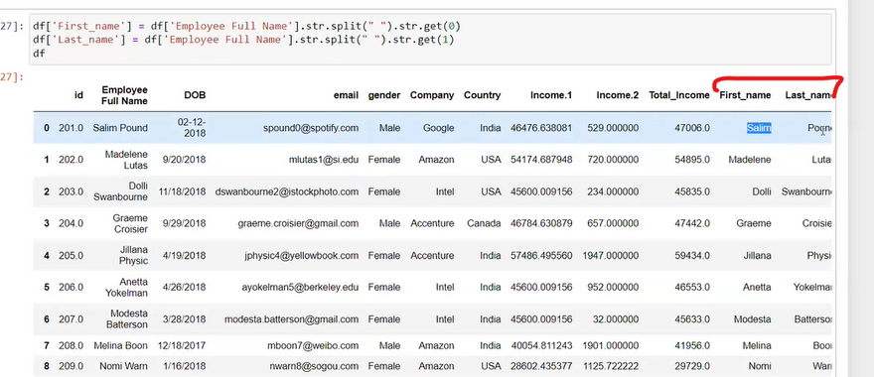Image resolution: width=874 pixels, height=377 pixels.
Task: Click first name 'Modesta' cell
Action: click(x=753, y=319)
